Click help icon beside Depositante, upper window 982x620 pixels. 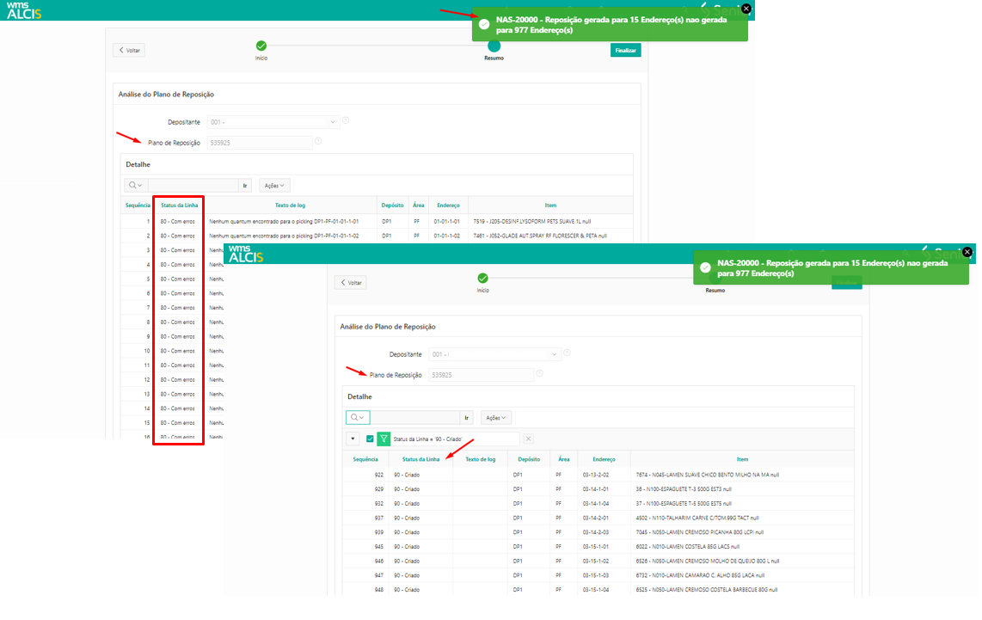[346, 120]
